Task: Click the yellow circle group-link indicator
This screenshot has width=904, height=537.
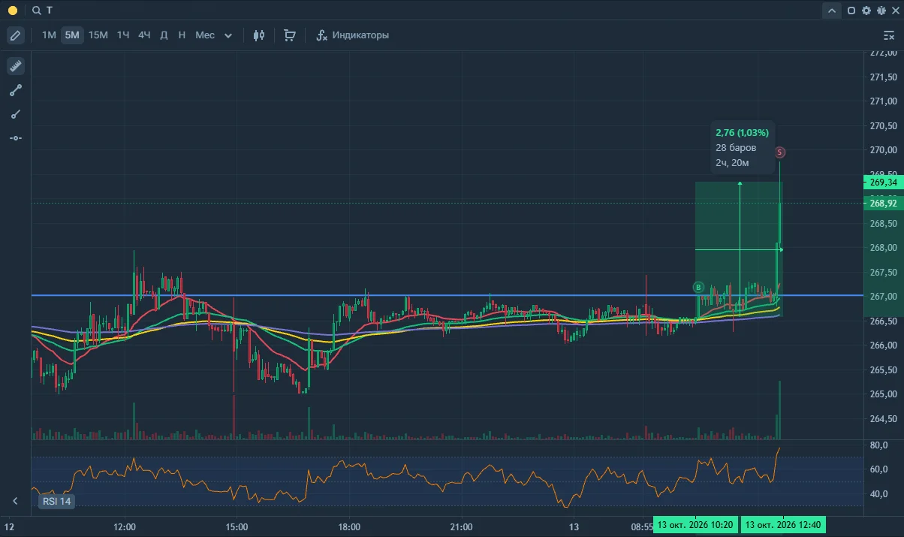Action: point(12,11)
